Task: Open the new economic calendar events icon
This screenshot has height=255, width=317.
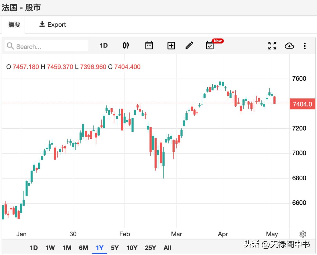Action: click(x=210, y=46)
